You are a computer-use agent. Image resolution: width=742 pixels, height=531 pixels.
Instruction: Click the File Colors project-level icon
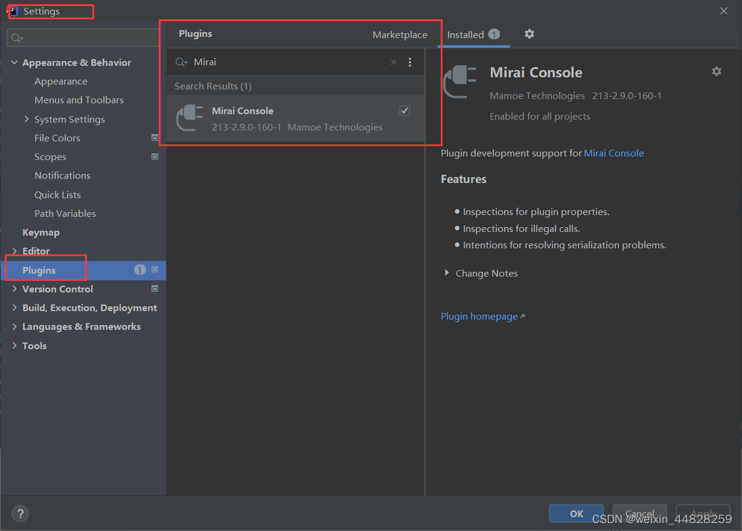click(x=155, y=138)
